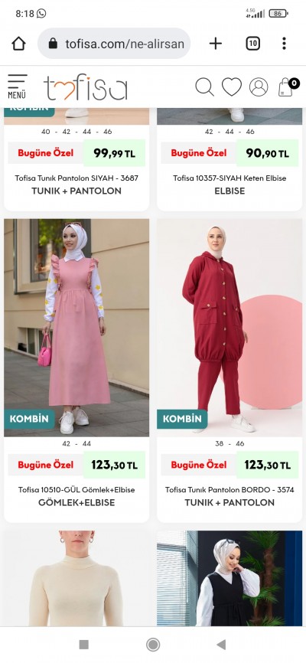This screenshot has height=663, width=306.
Task: Open the hamburger MENÜ icon
Action: tap(18, 87)
